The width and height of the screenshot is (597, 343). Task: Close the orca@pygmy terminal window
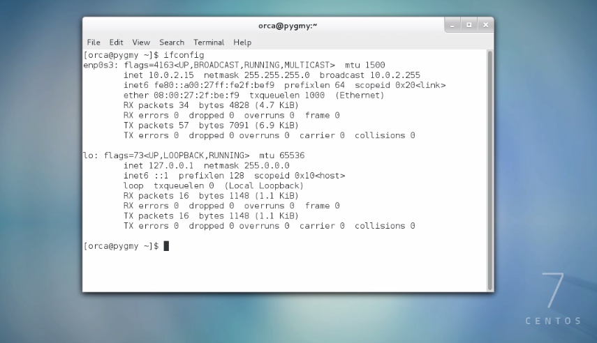click(x=485, y=25)
